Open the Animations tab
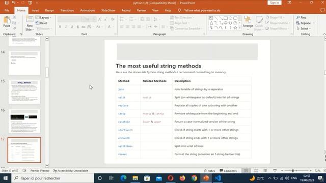The height and width of the screenshot is (183, 326). pos(87,10)
